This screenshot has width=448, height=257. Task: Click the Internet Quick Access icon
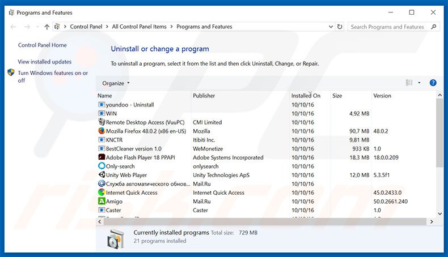coord(102,192)
